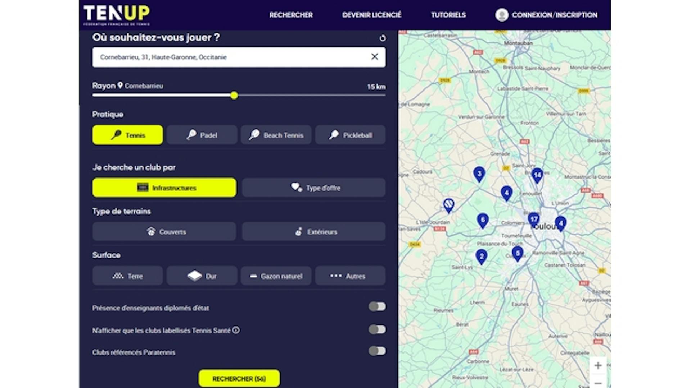Click the reset filters refresh icon
691x388 pixels.
383,38
